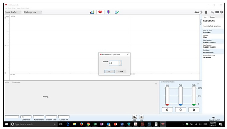Expand the Fredric Shaffer user dropdown
Screen dimensions: 227x129
pos(13,12)
